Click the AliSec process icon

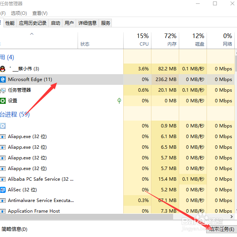3,190
